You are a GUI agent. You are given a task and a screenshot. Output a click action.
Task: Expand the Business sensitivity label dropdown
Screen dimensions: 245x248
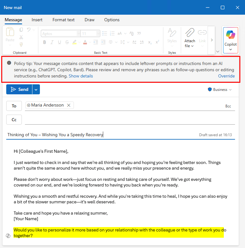(220, 90)
